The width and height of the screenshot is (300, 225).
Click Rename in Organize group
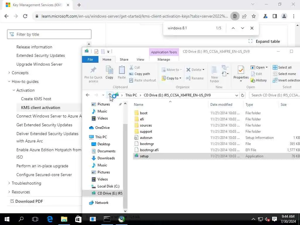(195, 78)
